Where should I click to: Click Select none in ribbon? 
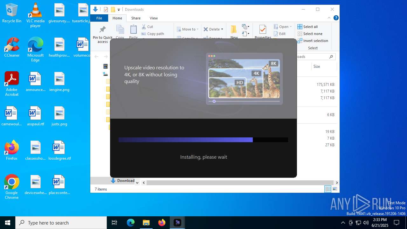coord(310,34)
